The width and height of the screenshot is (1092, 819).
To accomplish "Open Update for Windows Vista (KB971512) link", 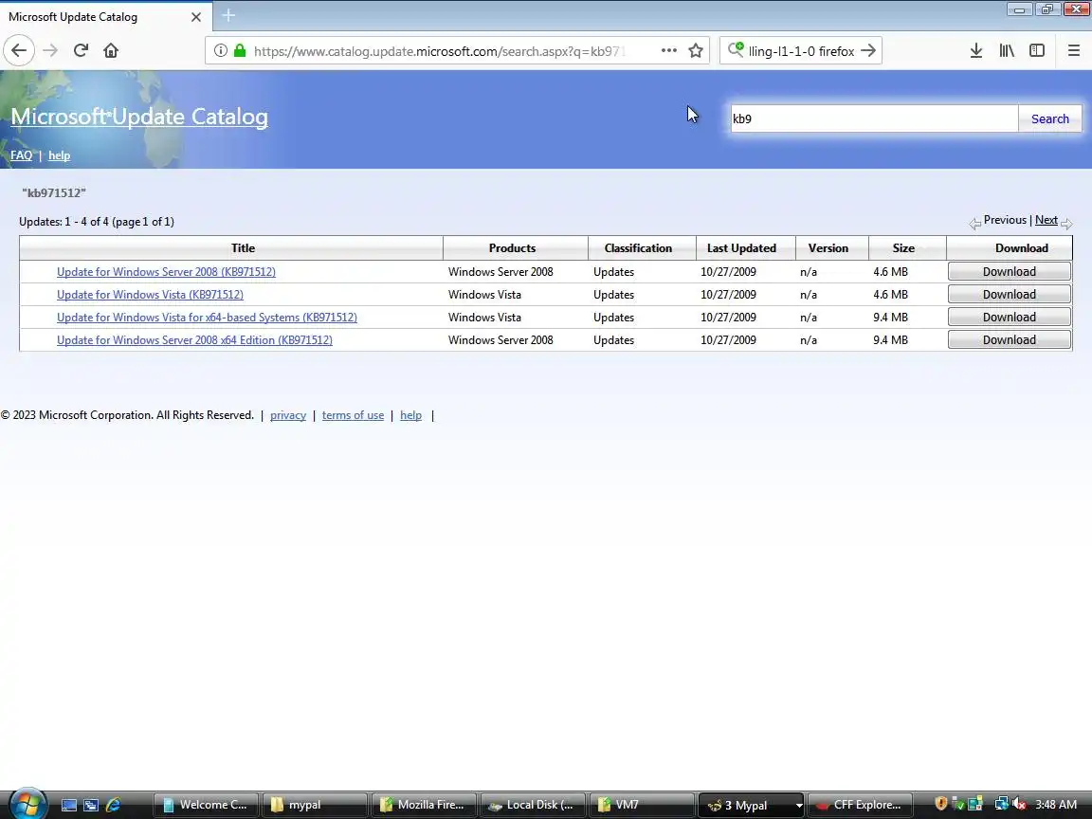I will (150, 295).
